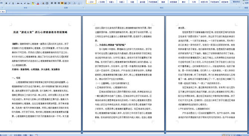Apply red font color
Image resolution: width=249 pixels, height=136 pixels.
click(x=38, y=3)
